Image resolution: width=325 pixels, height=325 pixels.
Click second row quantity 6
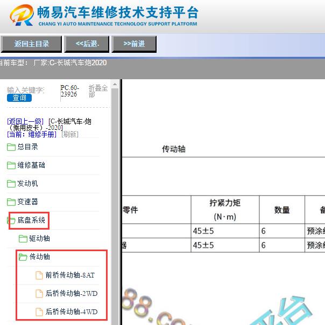263,245
